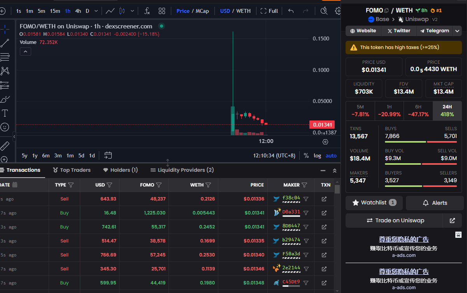Switch to the Transactions tab
This screenshot has width=467, height=293.
(x=20, y=170)
